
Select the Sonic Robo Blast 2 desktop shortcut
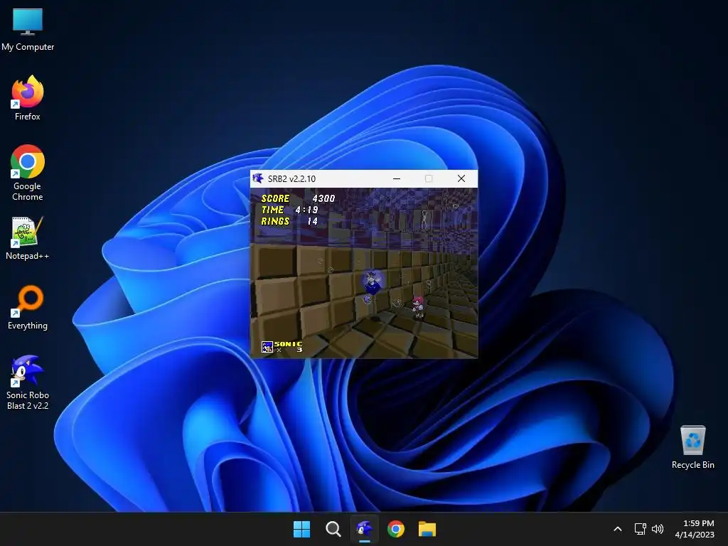[x=28, y=382]
